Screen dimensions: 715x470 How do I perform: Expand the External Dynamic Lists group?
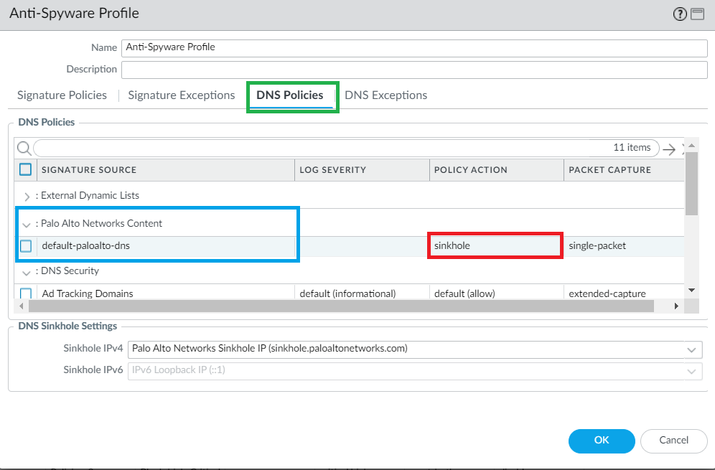[x=27, y=196]
